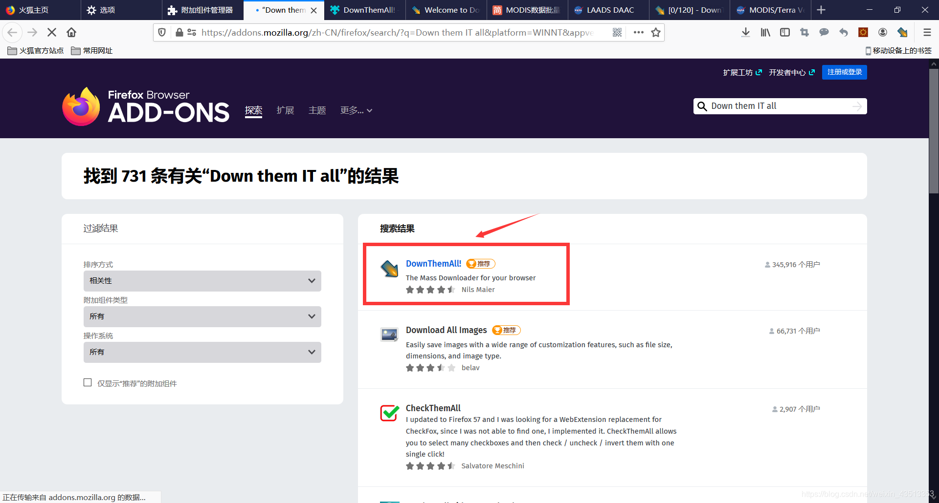Click the orange square extension icon

tap(863, 32)
